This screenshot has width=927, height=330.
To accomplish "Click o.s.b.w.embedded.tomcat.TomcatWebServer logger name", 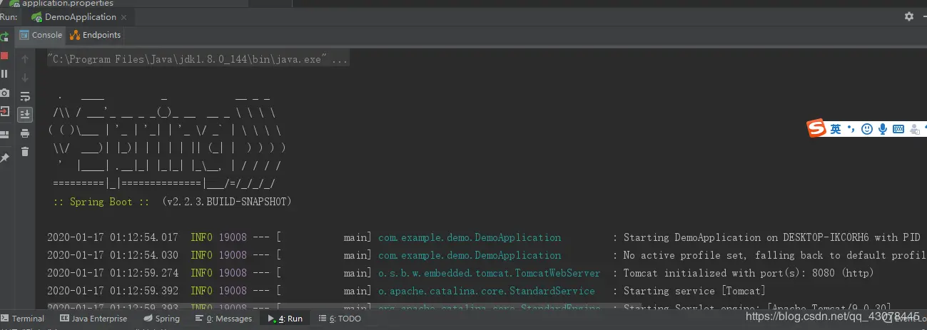I will [x=490, y=273].
